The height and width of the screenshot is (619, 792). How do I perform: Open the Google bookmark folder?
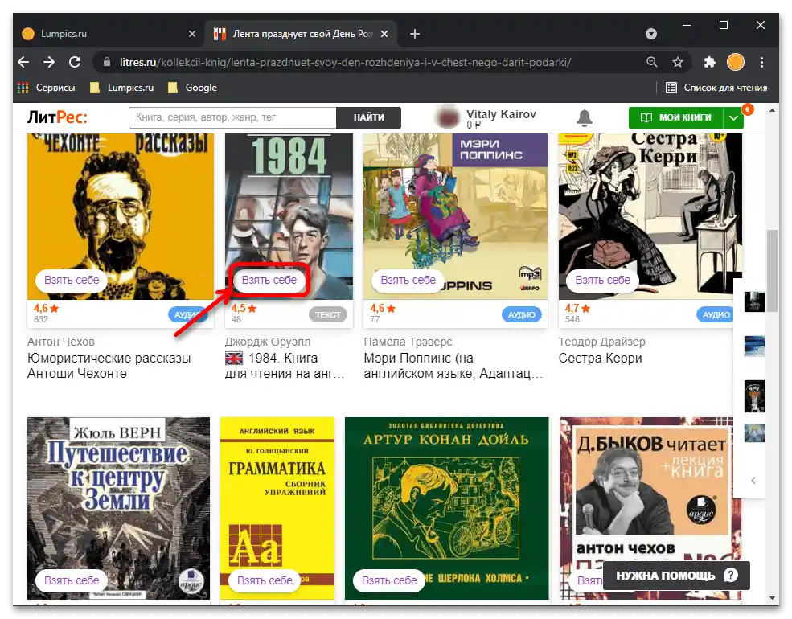click(x=192, y=88)
